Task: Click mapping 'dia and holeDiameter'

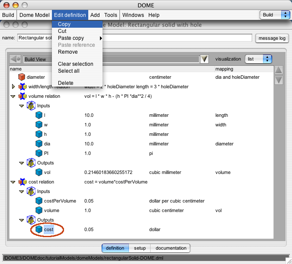Action: pyautogui.click(x=237, y=77)
